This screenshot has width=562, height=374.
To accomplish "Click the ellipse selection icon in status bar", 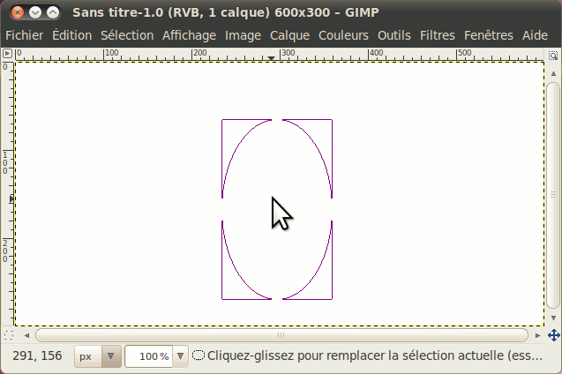I will click(199, 356).
